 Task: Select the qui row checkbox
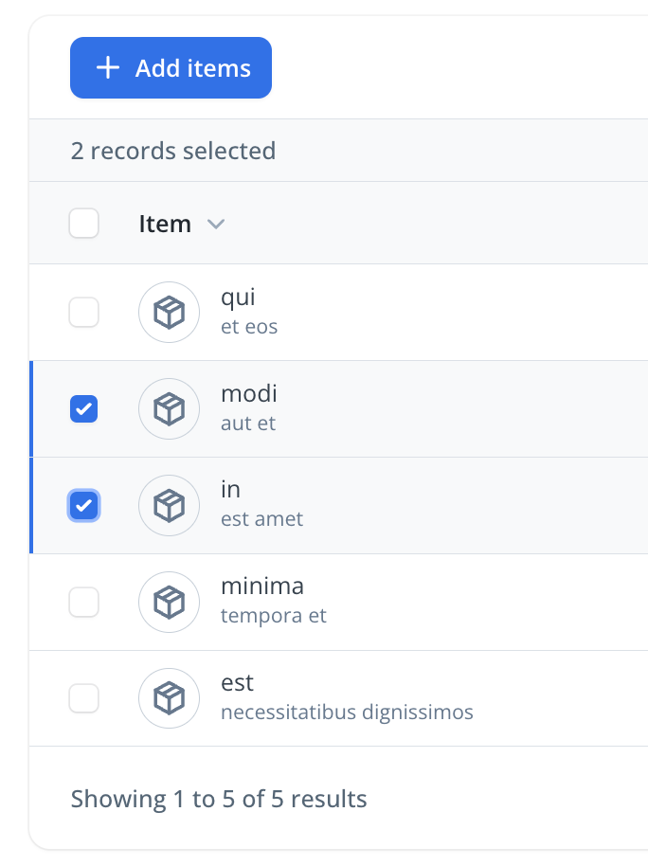pyautogui.click(x=84, y=312)
